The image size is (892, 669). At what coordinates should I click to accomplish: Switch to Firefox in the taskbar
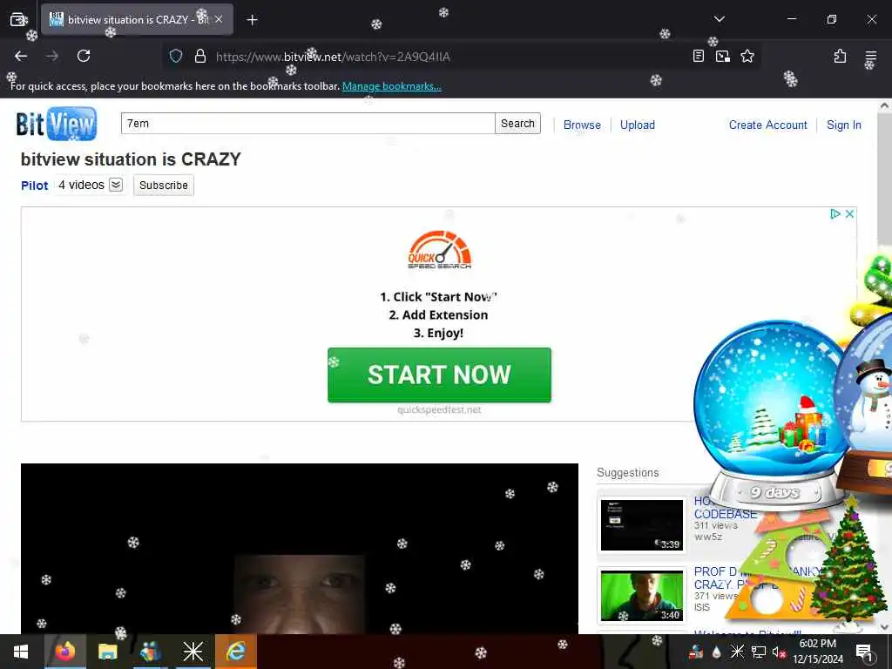point(64,652)
